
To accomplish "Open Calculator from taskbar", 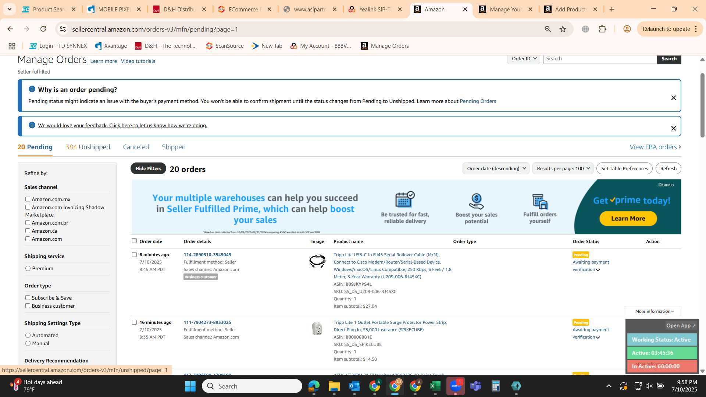I will (x=496, y=386).
